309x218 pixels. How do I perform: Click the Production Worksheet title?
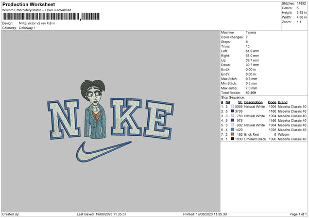click(x=28, y=4)
